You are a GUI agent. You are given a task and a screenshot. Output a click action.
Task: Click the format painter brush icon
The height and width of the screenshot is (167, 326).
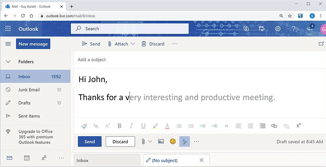click(x=84, y=126)
